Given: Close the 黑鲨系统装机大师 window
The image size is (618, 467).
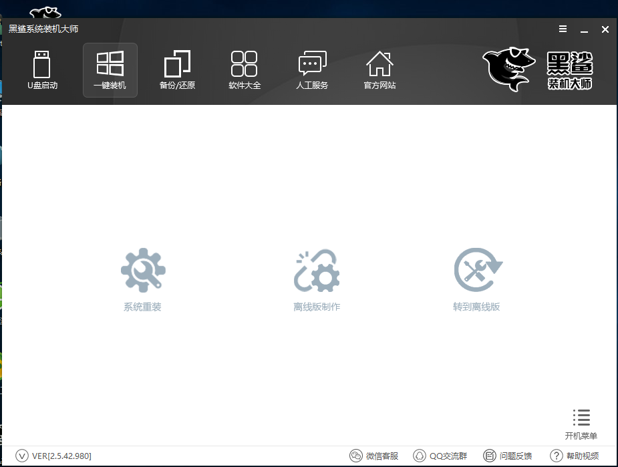Looking at the screenshot, I should [605, 29].
